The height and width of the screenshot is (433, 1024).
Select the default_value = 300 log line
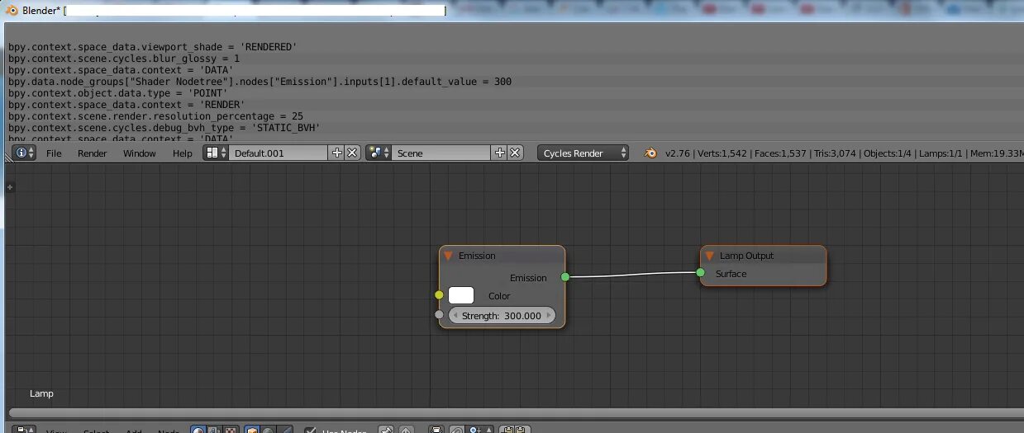260,82
